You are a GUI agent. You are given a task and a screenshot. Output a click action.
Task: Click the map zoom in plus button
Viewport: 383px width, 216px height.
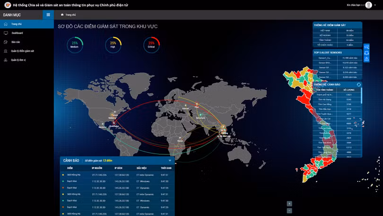289,204
